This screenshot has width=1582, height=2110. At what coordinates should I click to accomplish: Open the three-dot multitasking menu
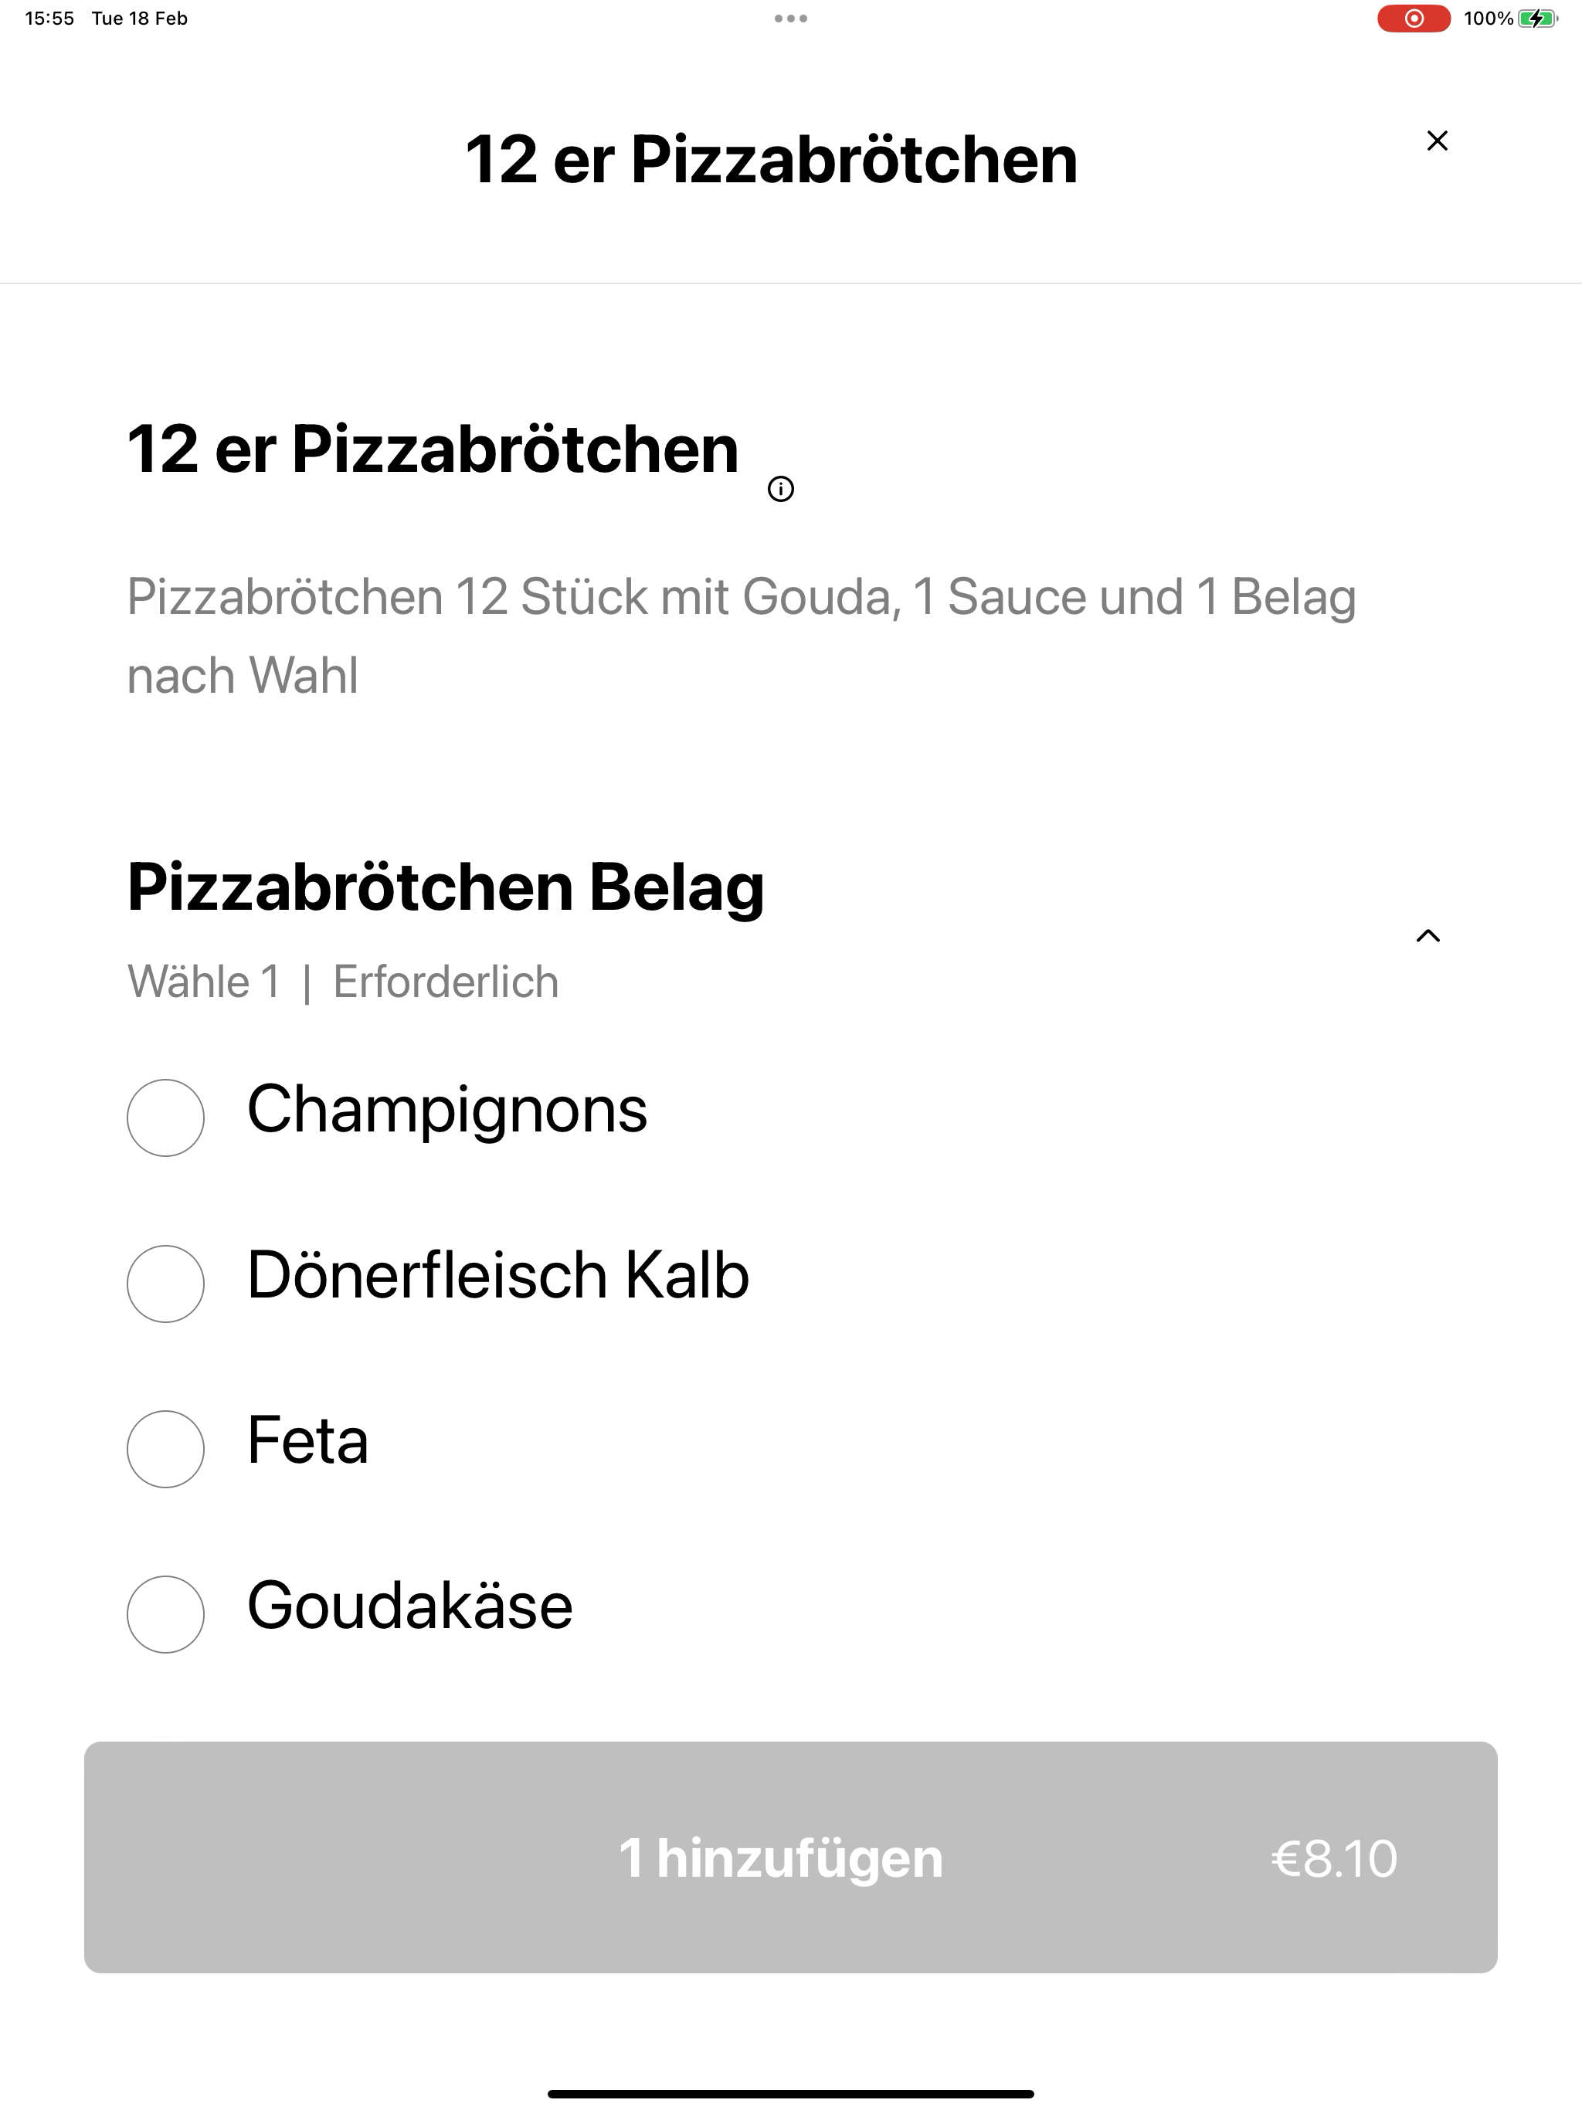pos(791,18)
